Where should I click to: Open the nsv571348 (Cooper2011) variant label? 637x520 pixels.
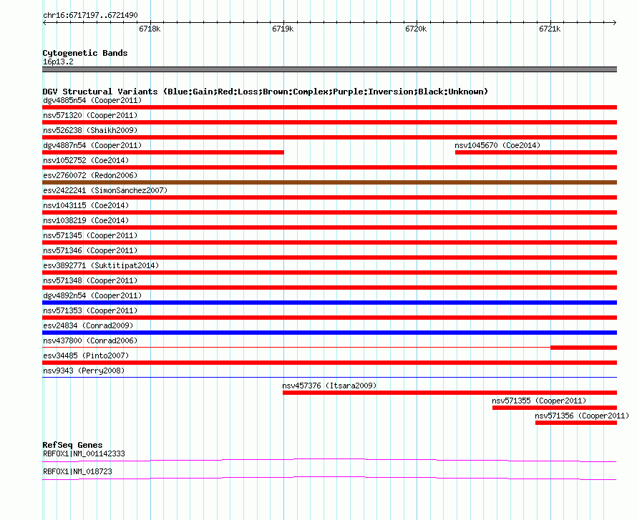(x=90, y=280)
